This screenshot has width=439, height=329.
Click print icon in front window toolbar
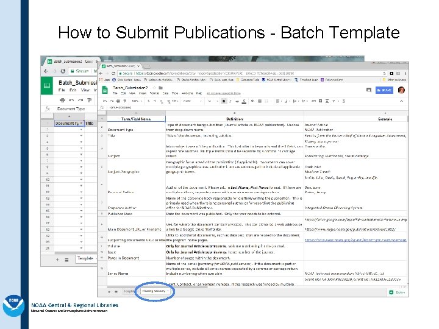coord(118,101)
